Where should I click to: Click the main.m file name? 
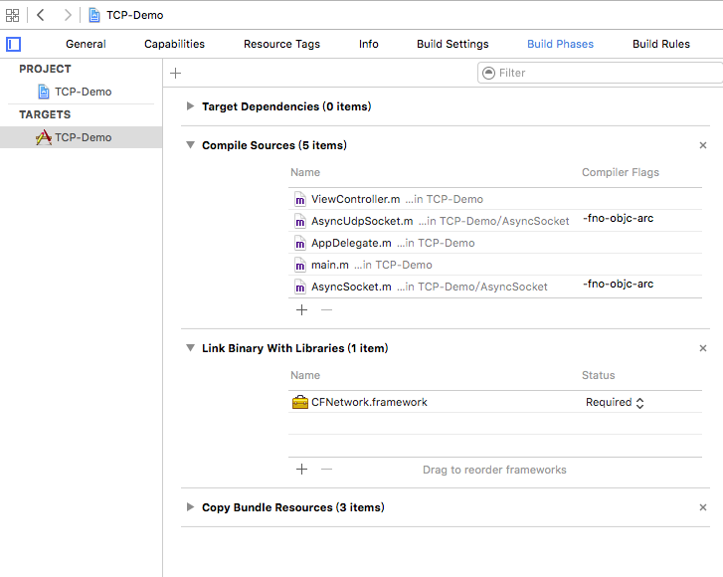click(x=330, y=265)
